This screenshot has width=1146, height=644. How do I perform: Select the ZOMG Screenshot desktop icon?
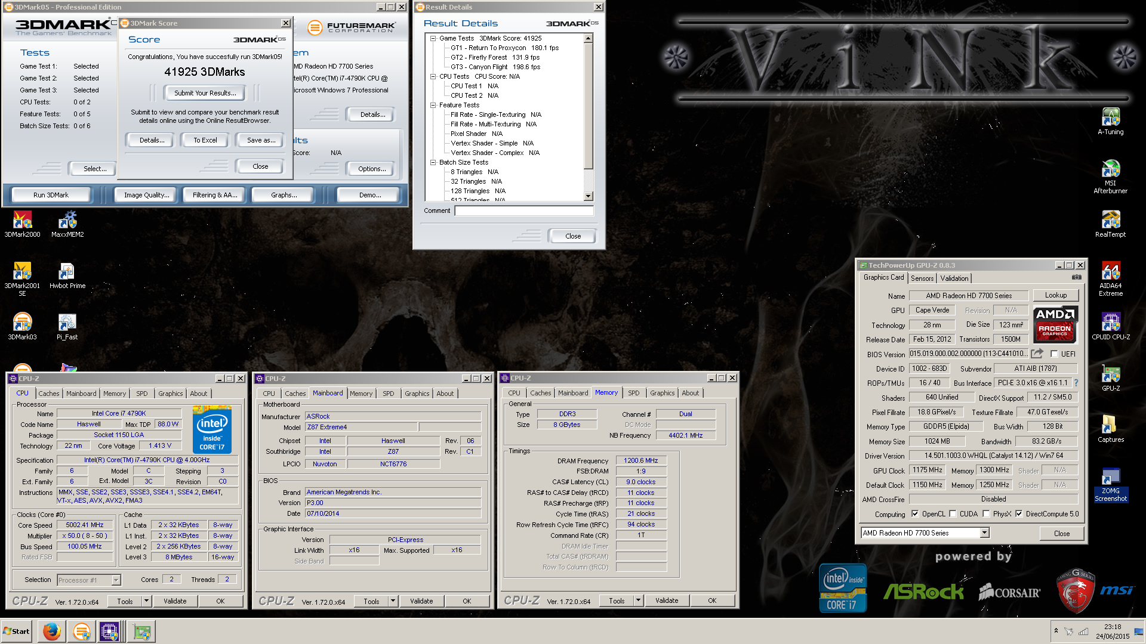click(1110, 484)
